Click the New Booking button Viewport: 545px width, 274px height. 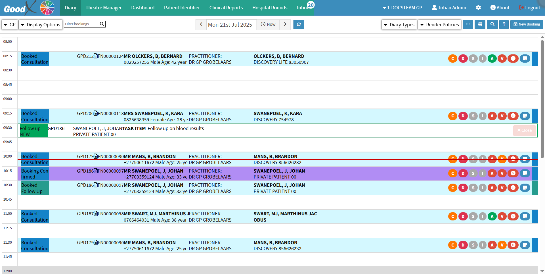click(527, 24)
